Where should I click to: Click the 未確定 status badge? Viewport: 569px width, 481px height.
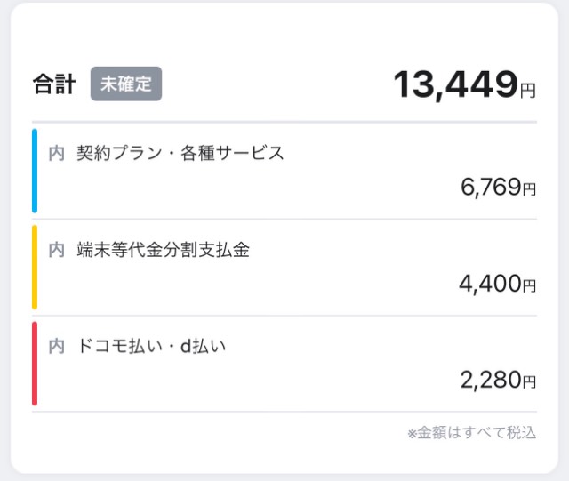(x=126, y=84)
